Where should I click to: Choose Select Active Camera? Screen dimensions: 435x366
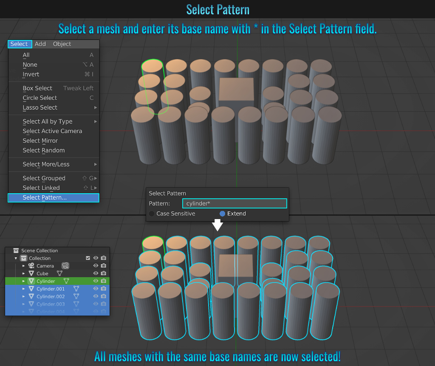pyautogui.click(x=54, y=131)
